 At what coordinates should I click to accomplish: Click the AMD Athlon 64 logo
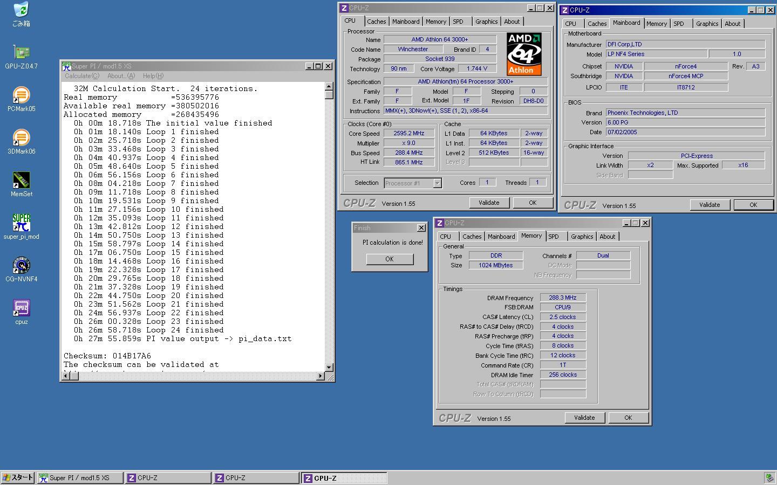click(524, 54)
